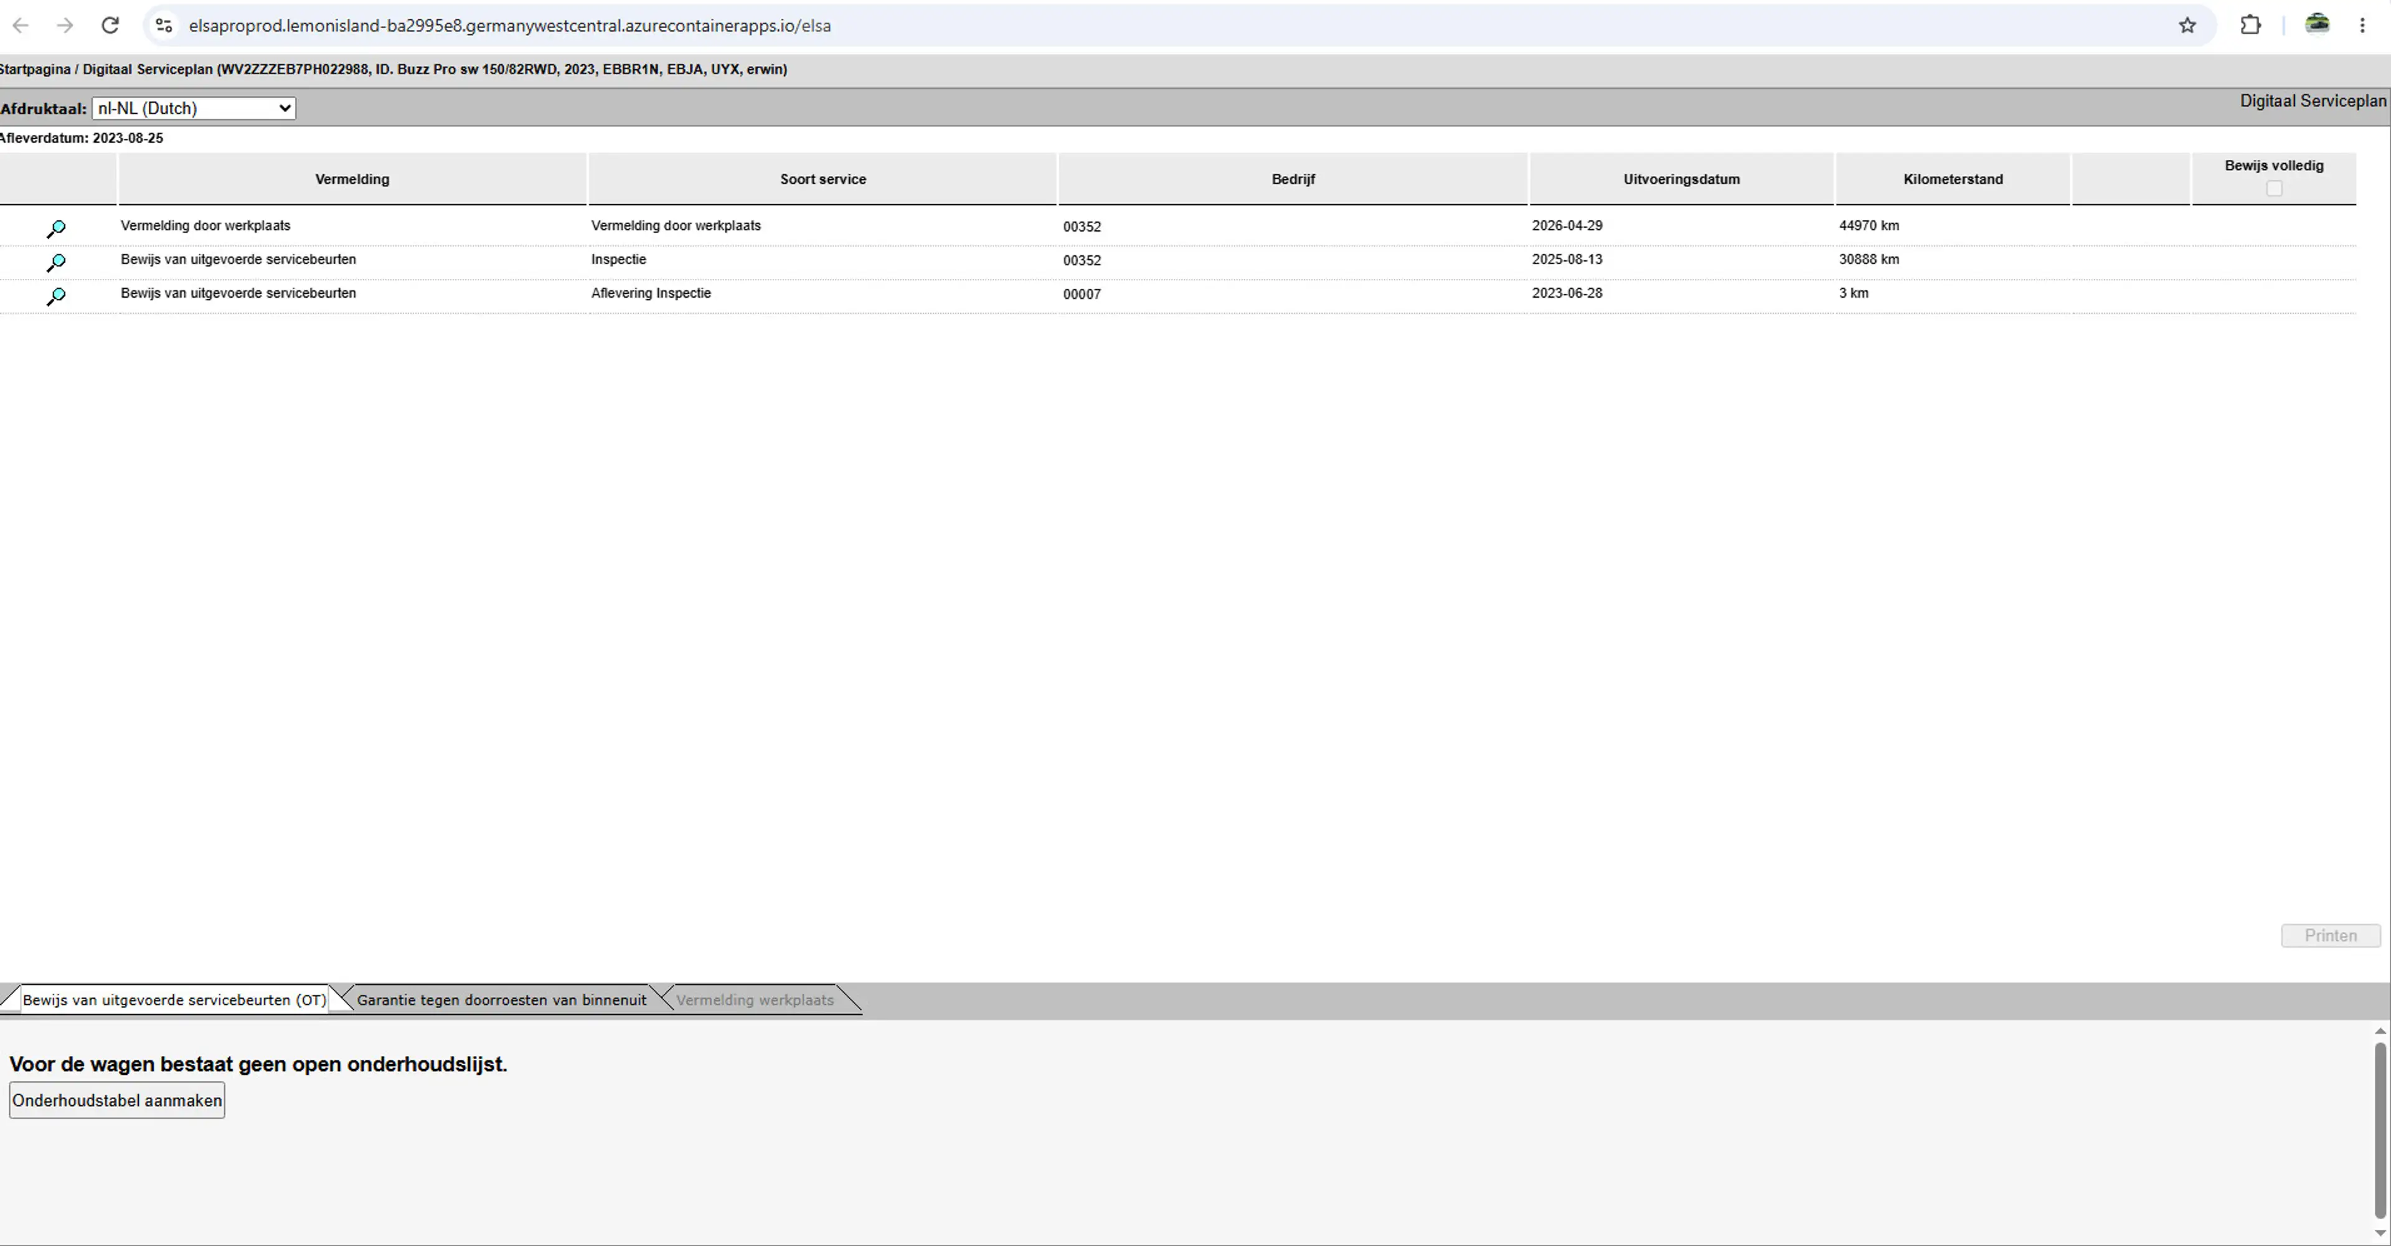
Task: Switch to Garantie tegen doorroesten van binnenuit tab
Action: coord(501,1000)
